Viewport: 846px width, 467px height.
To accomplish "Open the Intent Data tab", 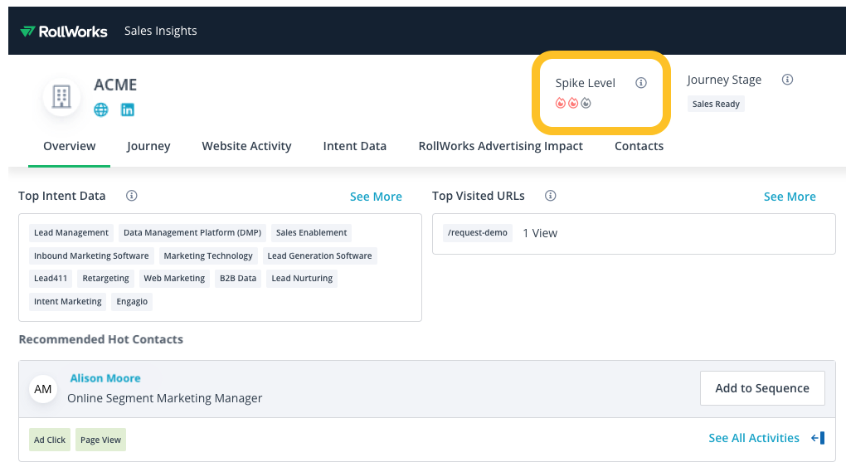I will 354,146.
